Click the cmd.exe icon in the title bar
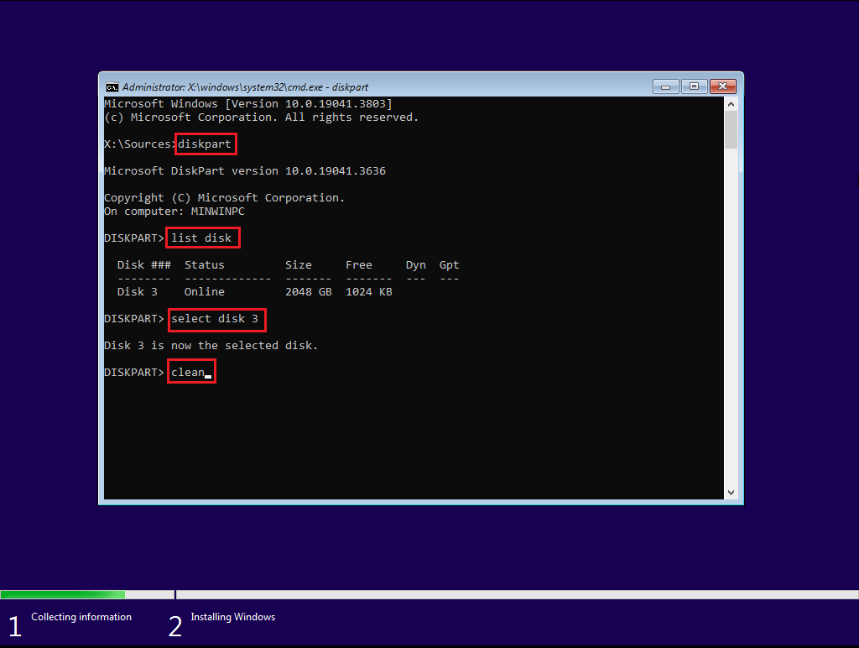The image size is (859, 648). tap(112, 86)
